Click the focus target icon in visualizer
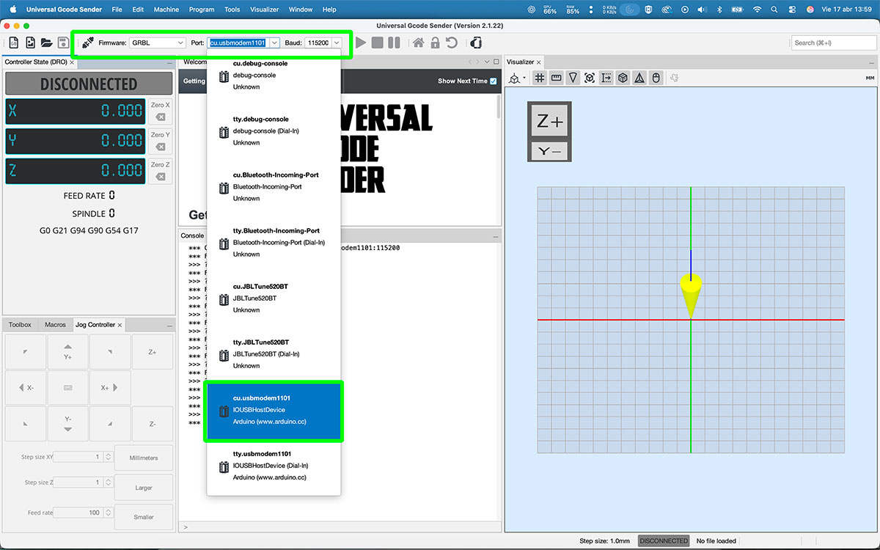 [x=590, y=78]
